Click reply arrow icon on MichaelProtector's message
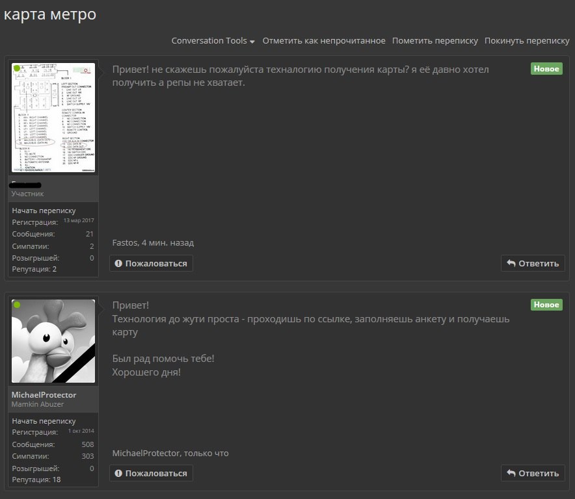The image size is (575, 499). pos(511,473)
